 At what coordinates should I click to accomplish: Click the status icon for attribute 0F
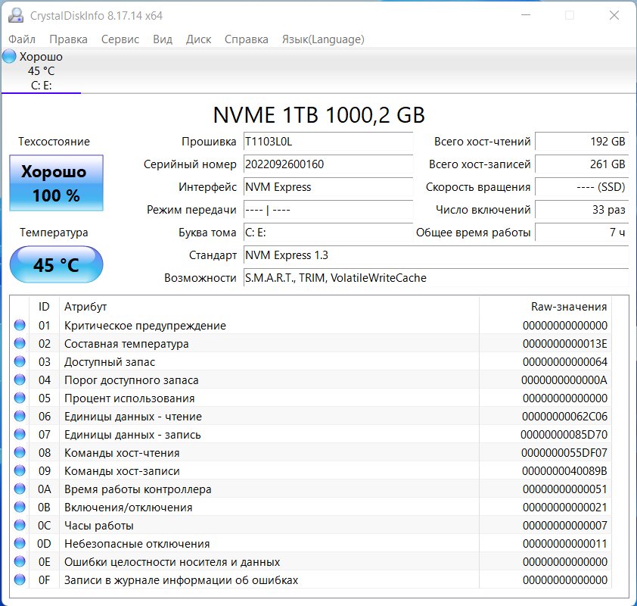(x=20, y=579)
